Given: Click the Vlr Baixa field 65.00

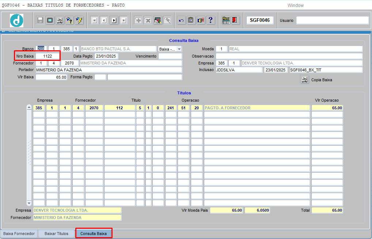Looking at the screenshot, I should pos(52,77).
